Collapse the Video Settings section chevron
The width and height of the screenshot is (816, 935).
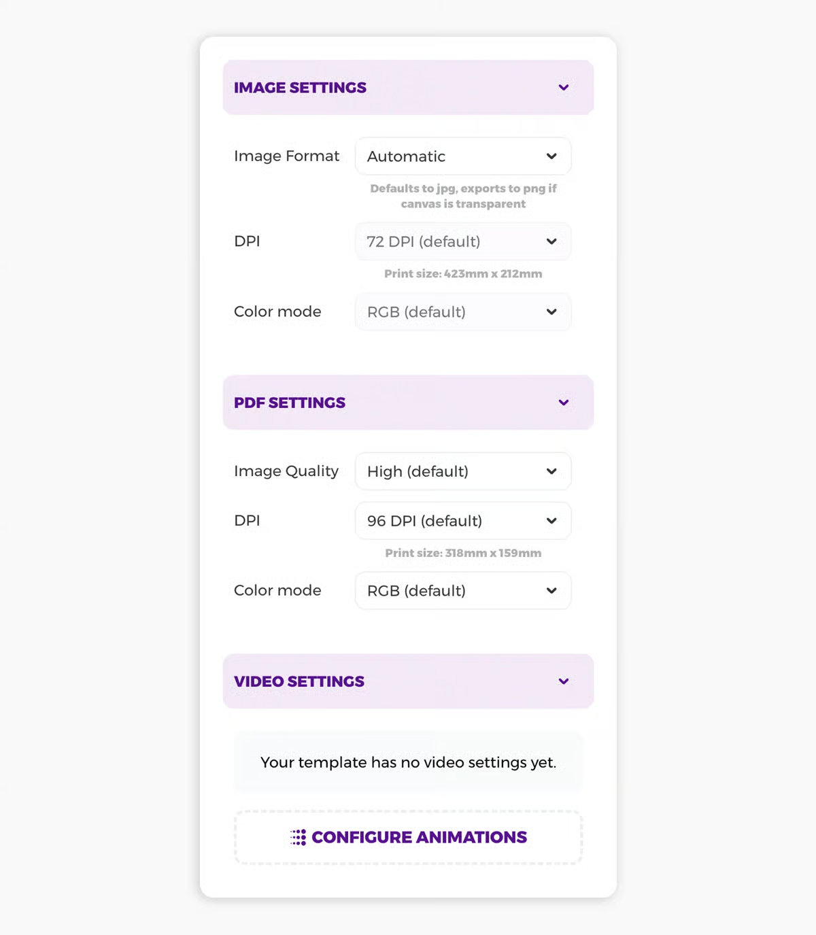click(x=564, y=681)
